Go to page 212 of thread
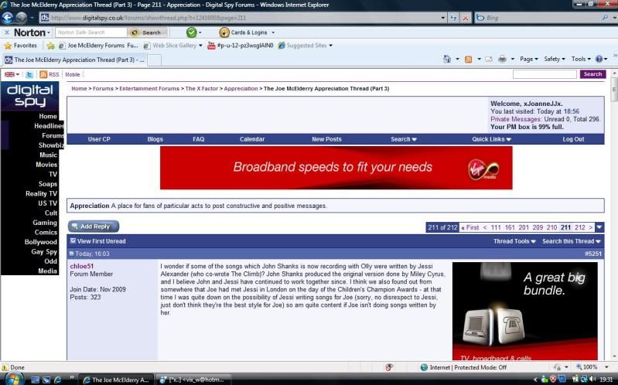Image resolution: width=618 pixels, height=385 pixels. point(579,227)
